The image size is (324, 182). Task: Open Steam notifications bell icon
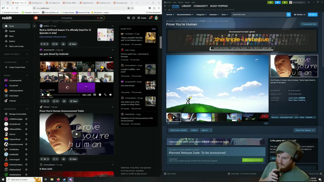pyautogui.click(x=285, y=2)
